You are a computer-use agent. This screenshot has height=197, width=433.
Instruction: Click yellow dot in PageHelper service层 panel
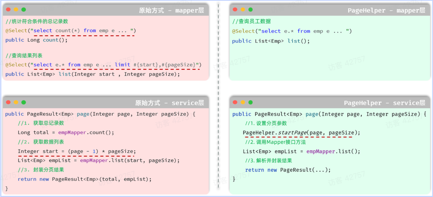(243, 102)
